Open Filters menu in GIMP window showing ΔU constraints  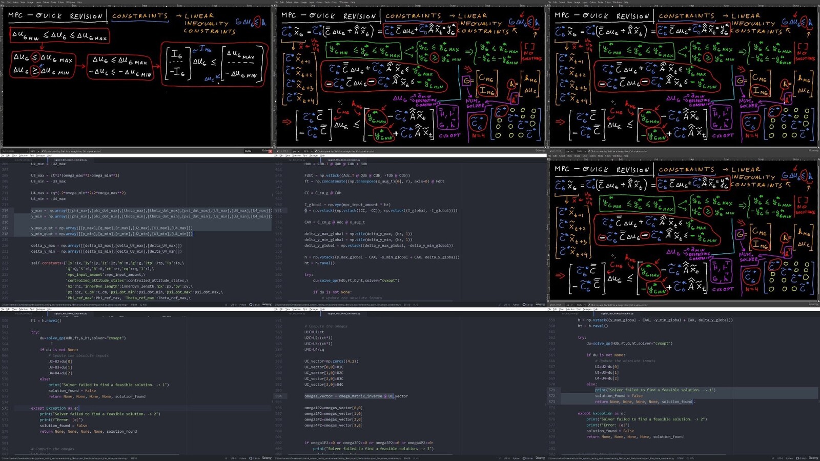pos(61,2)
